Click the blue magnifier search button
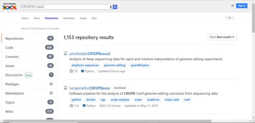255x123 pixels. tap(115, 7)
